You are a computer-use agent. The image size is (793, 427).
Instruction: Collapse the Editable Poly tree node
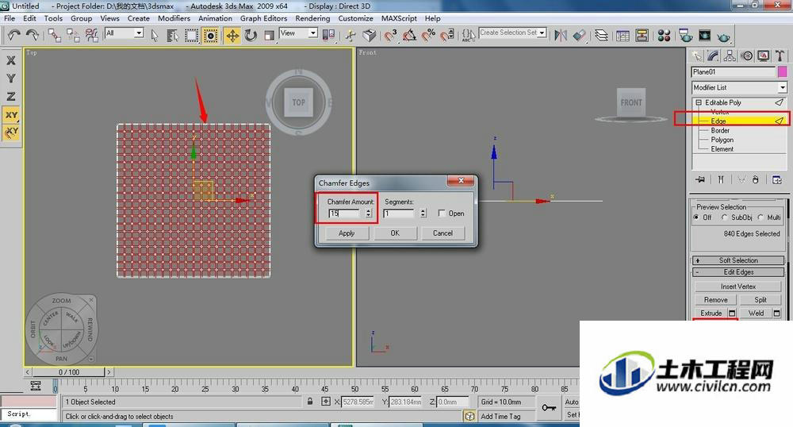pos(699,102)
